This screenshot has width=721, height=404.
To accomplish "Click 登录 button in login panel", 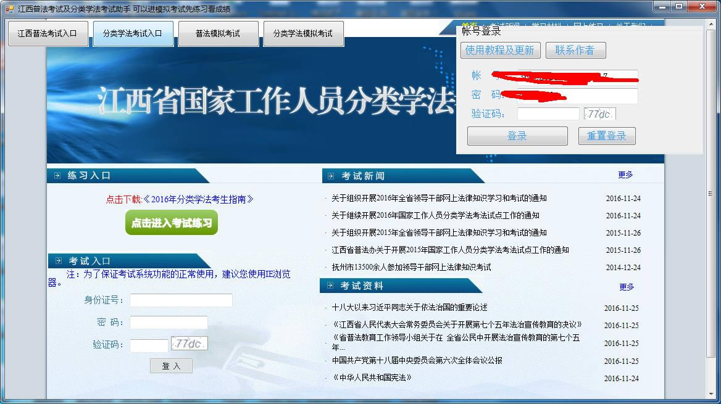I will coord(517,136).
